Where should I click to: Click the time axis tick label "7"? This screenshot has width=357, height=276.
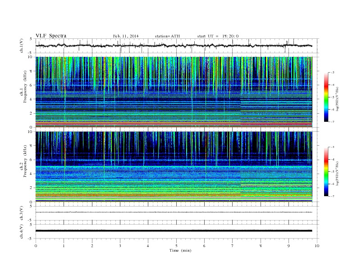point(233,246)
